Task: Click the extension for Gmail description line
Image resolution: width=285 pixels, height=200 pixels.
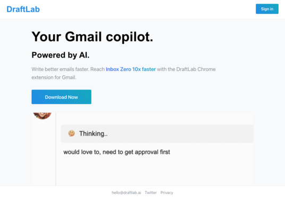Action: [x=54, y=77]
